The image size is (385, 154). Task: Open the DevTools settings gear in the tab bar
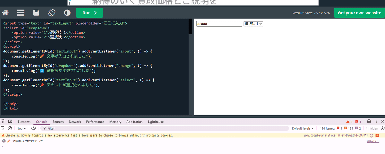point(369,122)
